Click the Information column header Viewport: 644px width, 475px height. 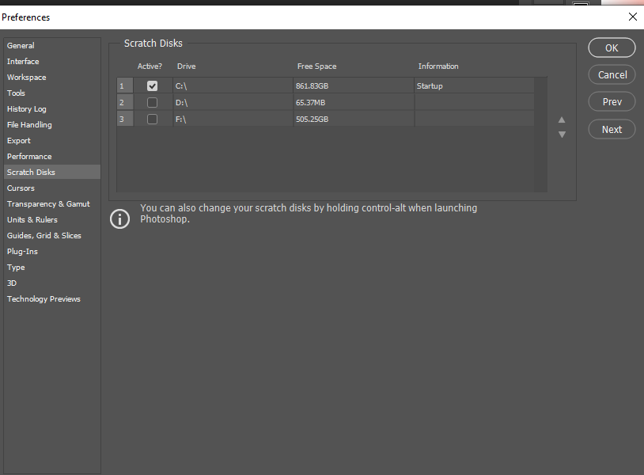pos(438,66)
